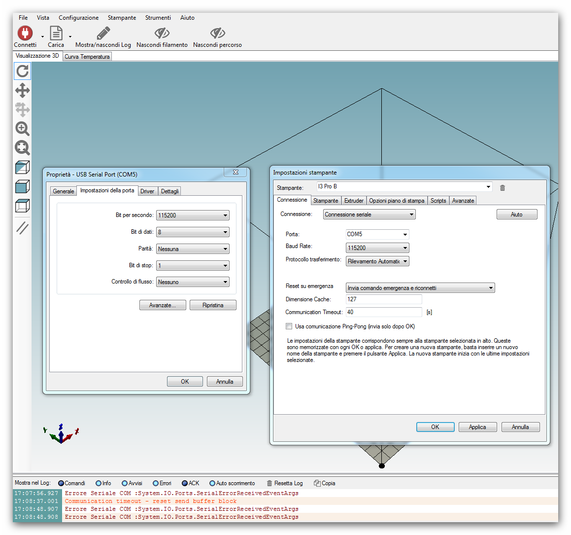
Task: Delete printer with the trash icon
Action: (x=503, y=188)
